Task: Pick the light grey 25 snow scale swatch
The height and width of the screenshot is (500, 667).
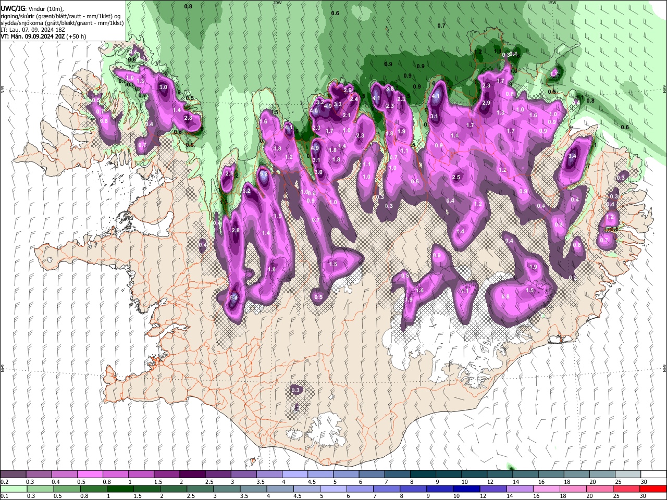Action: (628, 474)
